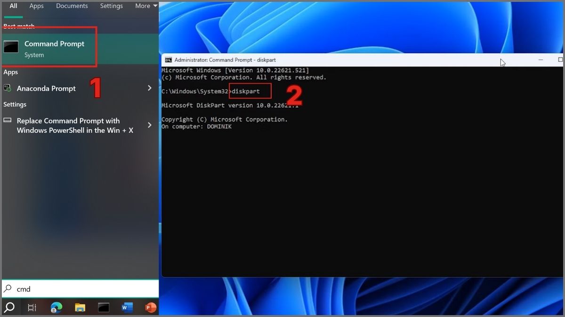The image size is (565, 317).
Task: Switch to the Apps search tab
Action: coord(36,6)
